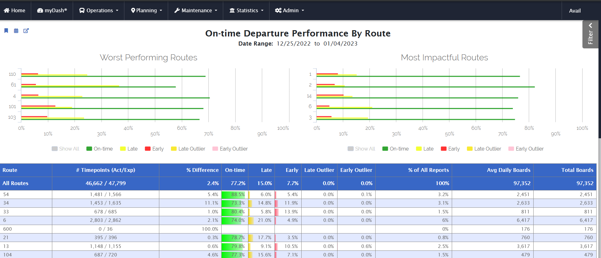Sort table by Route column header
The image size is (601, 258).
tap(10, 170)
